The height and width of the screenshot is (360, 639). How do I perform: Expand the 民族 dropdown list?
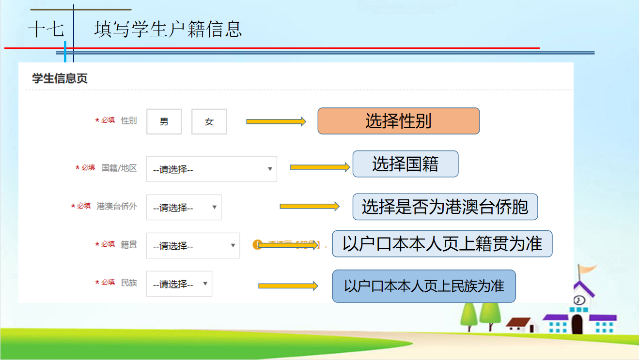pos(179,284)
